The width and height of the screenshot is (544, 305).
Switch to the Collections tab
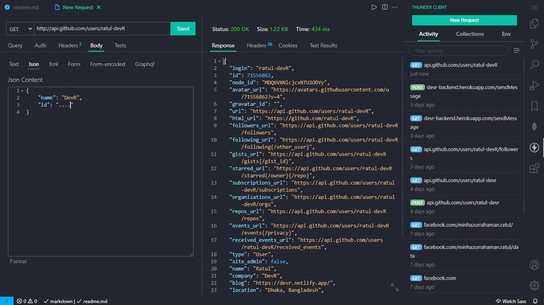pyautogui.click(x=470, y=34)
